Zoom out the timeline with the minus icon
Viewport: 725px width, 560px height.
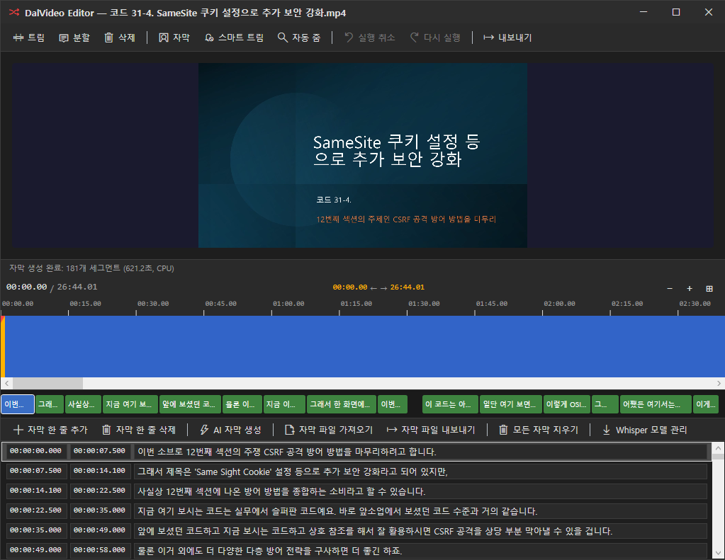[669, 288]
